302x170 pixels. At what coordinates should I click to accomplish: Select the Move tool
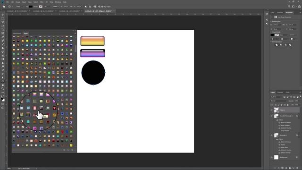pyautogui.click(x=3, y=15)
